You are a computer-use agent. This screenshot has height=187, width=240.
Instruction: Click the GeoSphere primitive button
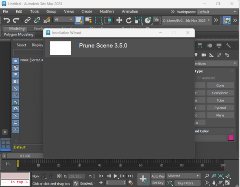220,93
